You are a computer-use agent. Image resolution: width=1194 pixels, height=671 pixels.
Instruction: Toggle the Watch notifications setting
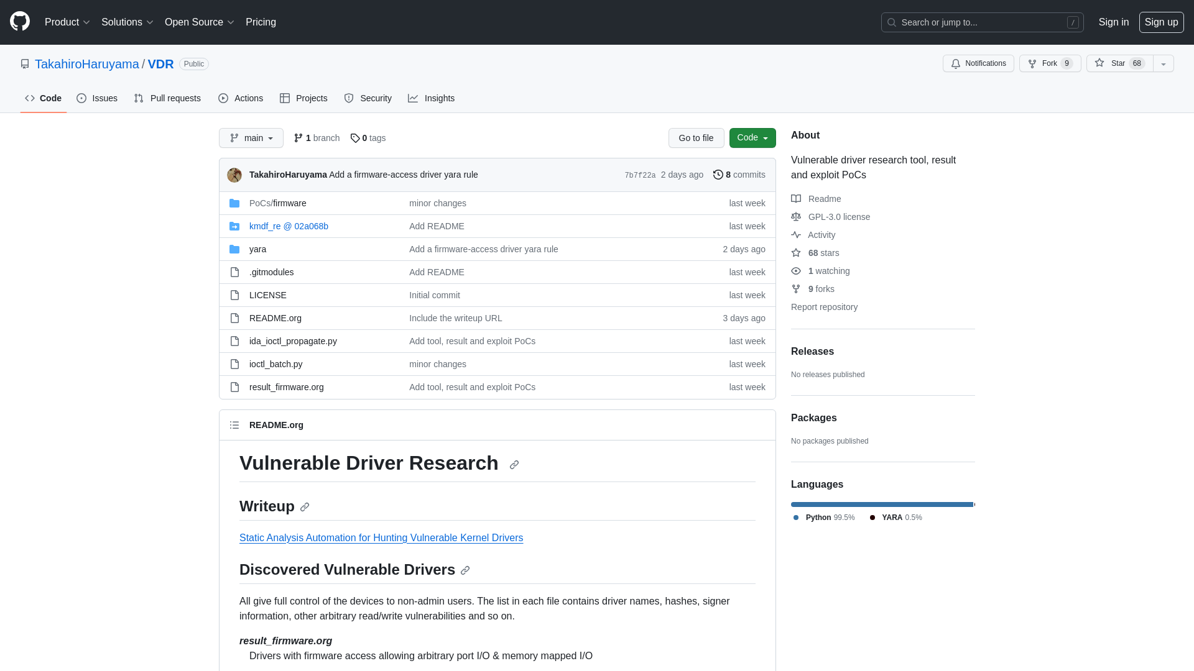978,63
